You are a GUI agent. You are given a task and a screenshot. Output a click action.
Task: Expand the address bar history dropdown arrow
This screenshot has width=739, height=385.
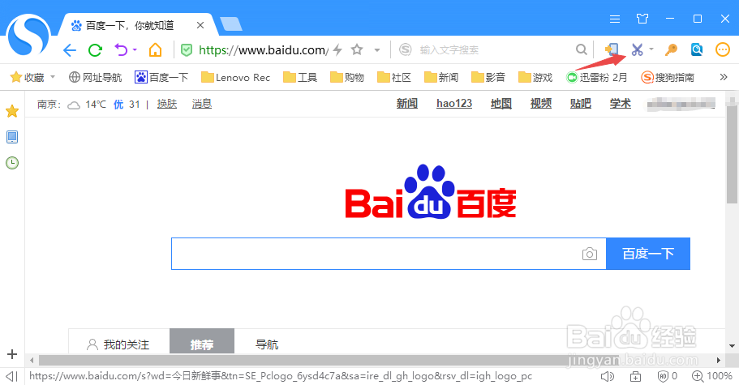click(x=377, y=50)
